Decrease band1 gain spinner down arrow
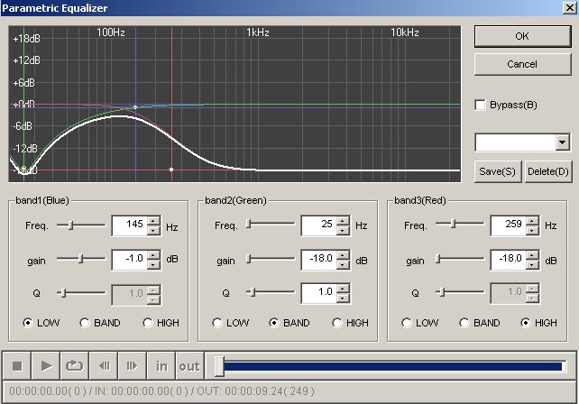The image size is (579, 404). (x=153, y=265)
